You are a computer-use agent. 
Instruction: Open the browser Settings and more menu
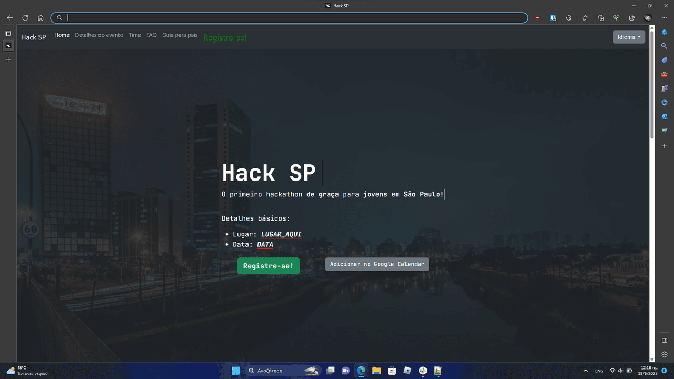(x=664, y=18)
